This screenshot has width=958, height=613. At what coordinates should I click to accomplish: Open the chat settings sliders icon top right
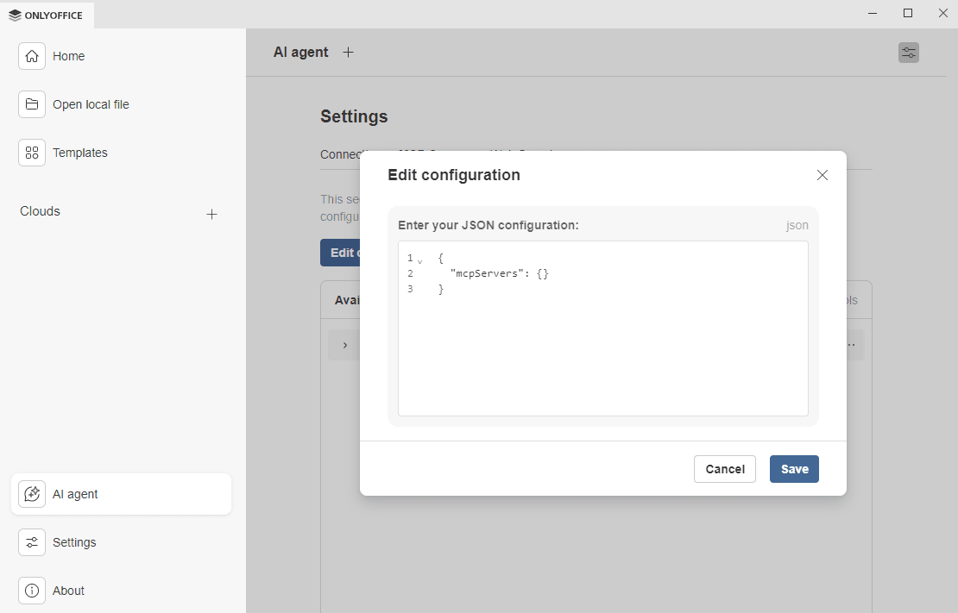click(x=908, y=52)
